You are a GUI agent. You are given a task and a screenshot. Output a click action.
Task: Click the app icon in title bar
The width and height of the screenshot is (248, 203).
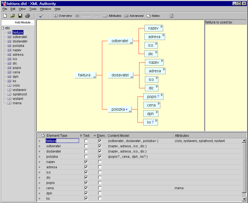pos(4,4)
